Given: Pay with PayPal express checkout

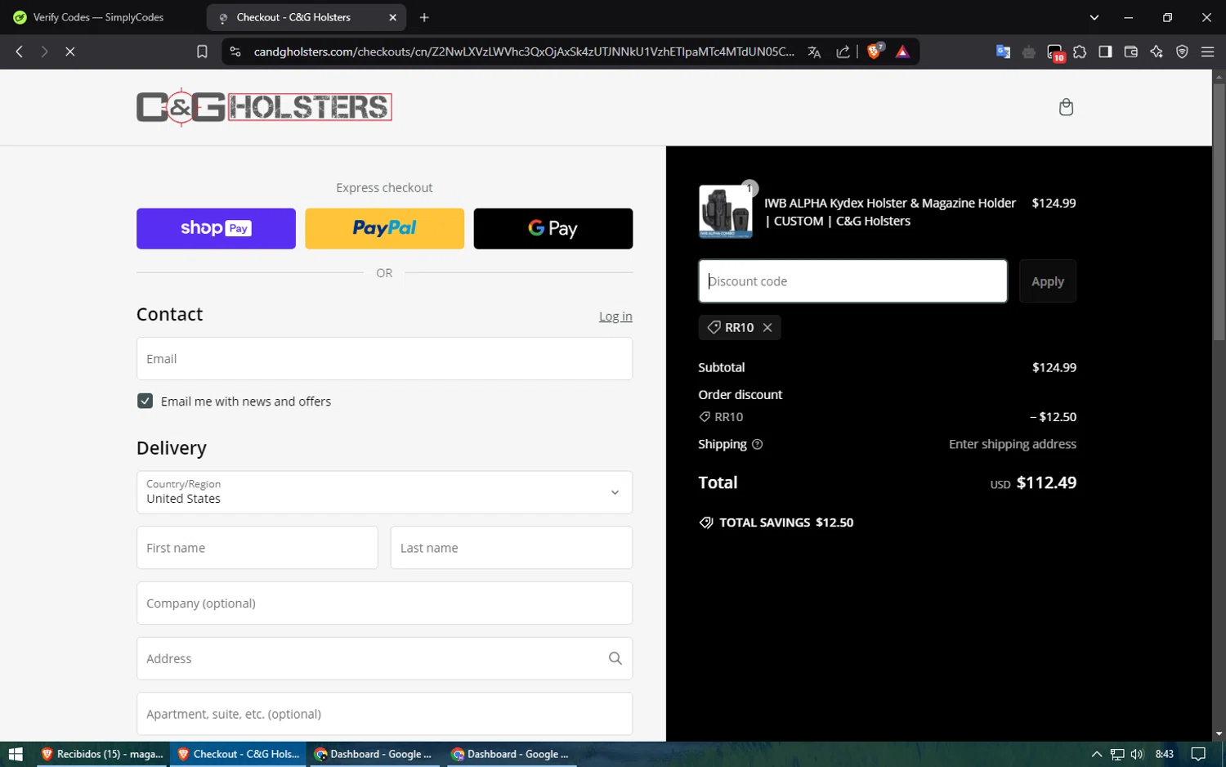Looking at the screenshot, I should [x=384, y=228].
